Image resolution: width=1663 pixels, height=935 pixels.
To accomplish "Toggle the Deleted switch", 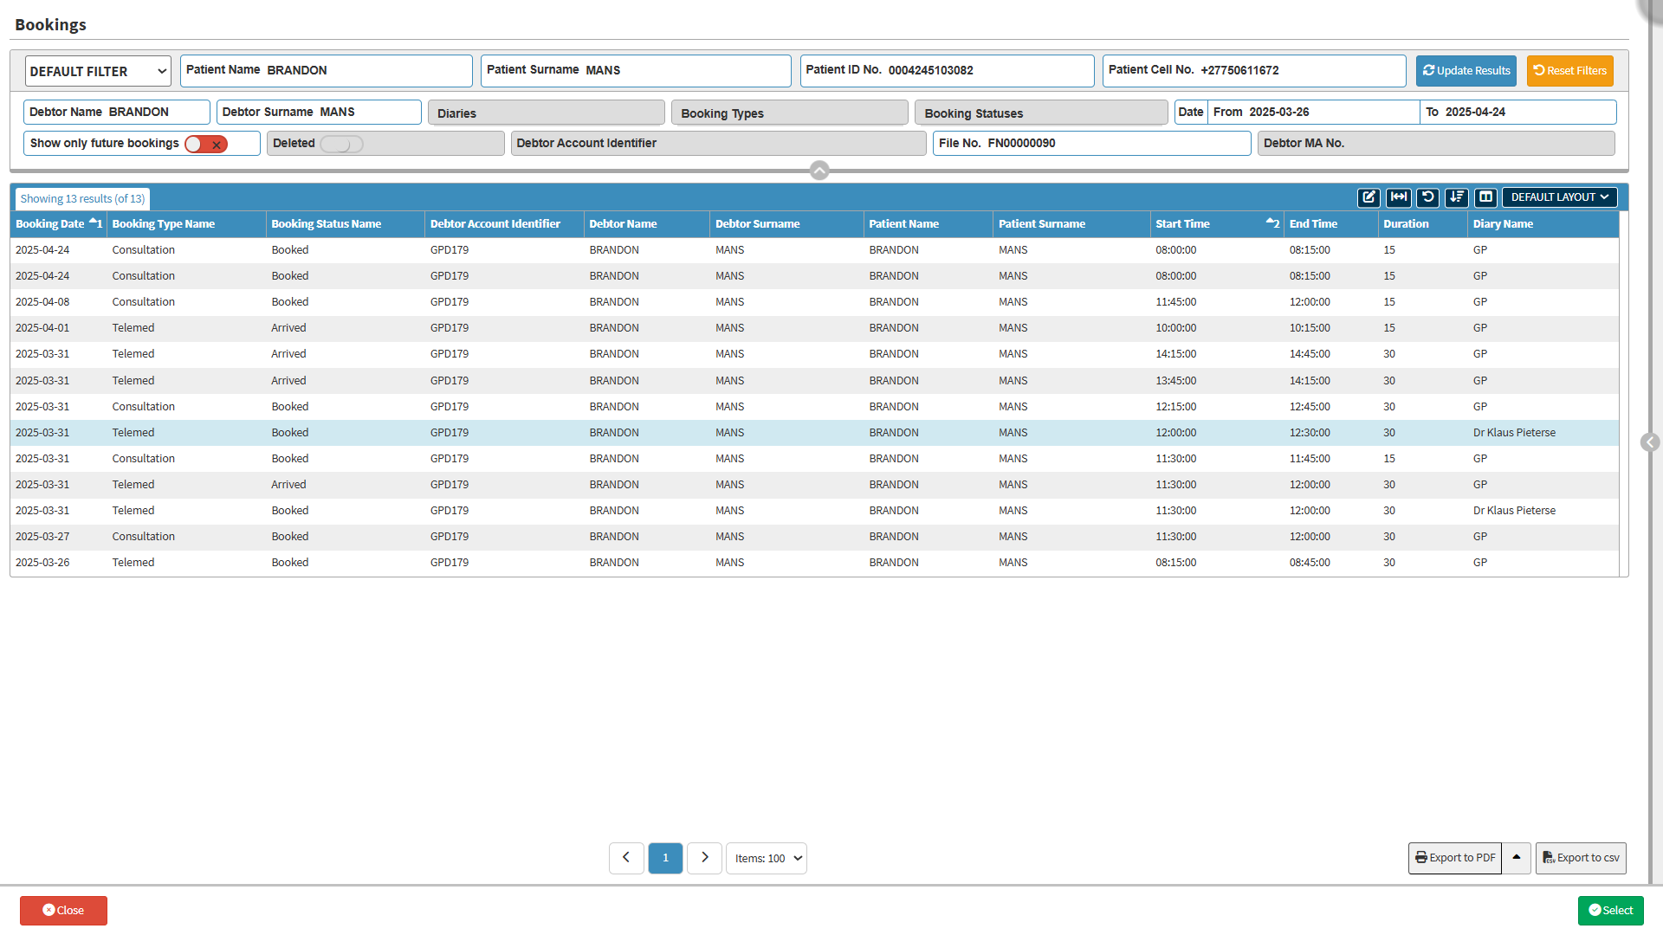I will click(x=341, y=144).
